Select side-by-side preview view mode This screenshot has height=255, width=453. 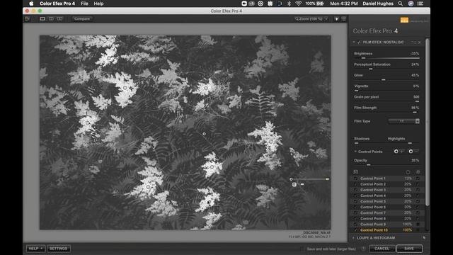click(59, 19)
